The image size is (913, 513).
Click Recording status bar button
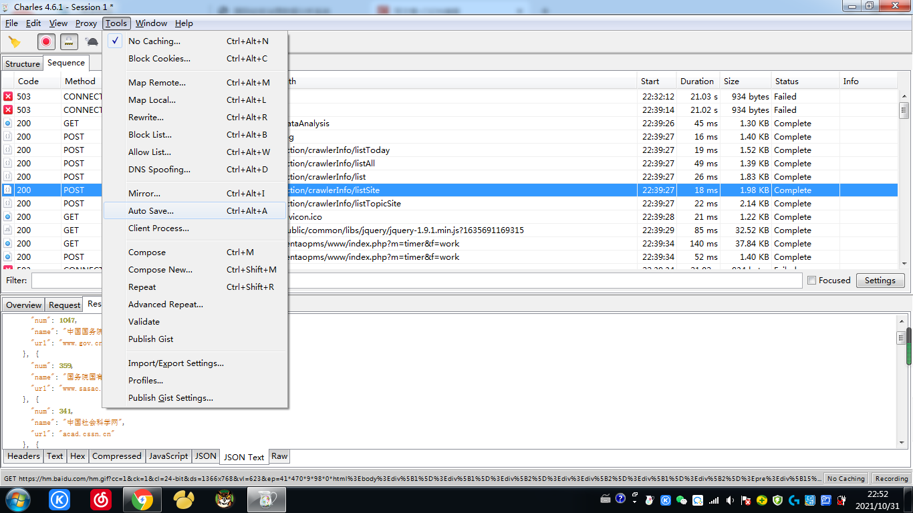892,479
